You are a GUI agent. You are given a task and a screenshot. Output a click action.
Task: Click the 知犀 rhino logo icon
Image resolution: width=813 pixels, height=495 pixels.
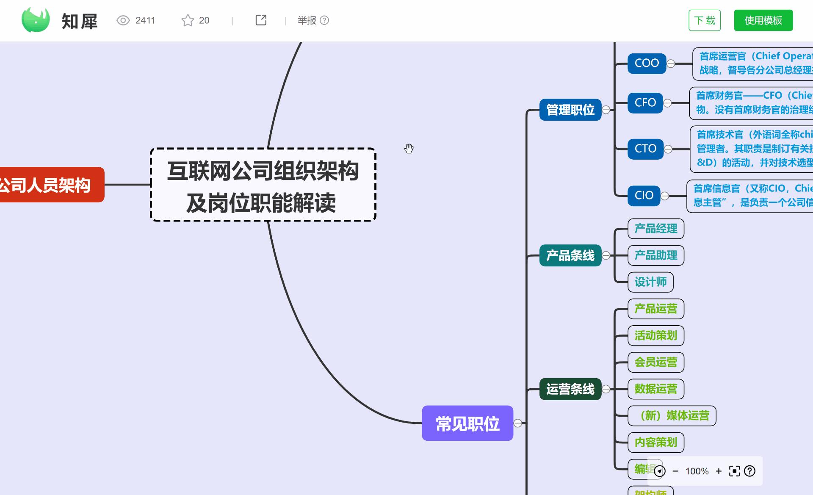pyautogui.click(x=36, y=20)
